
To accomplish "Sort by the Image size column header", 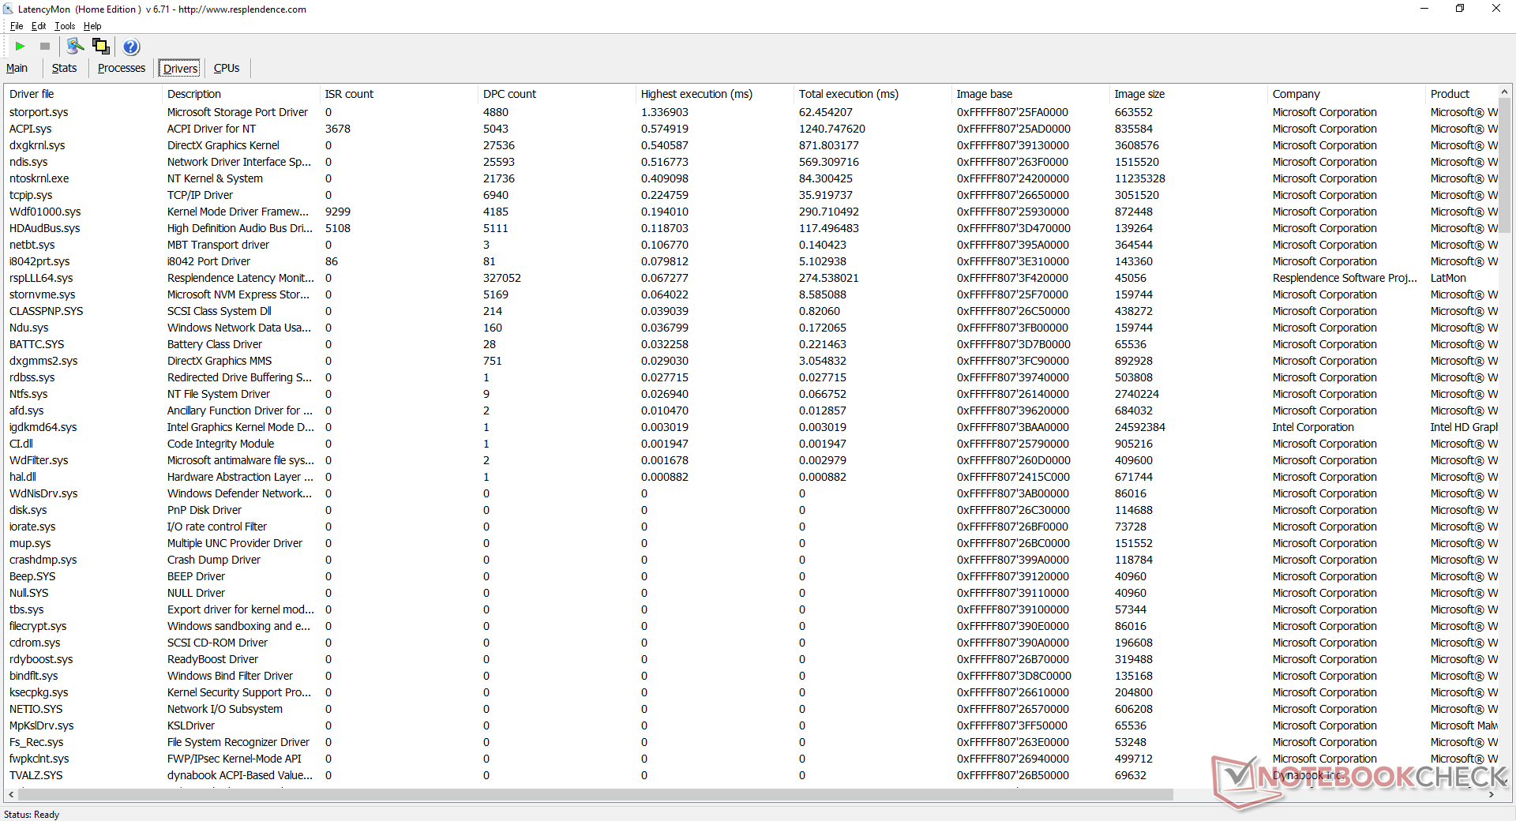I will tap(1188, 94).
